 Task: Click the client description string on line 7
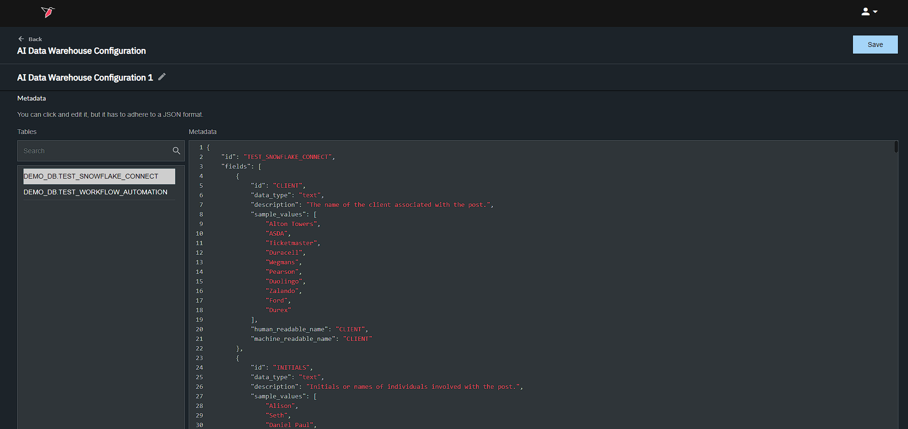click(x=398, y=205)
